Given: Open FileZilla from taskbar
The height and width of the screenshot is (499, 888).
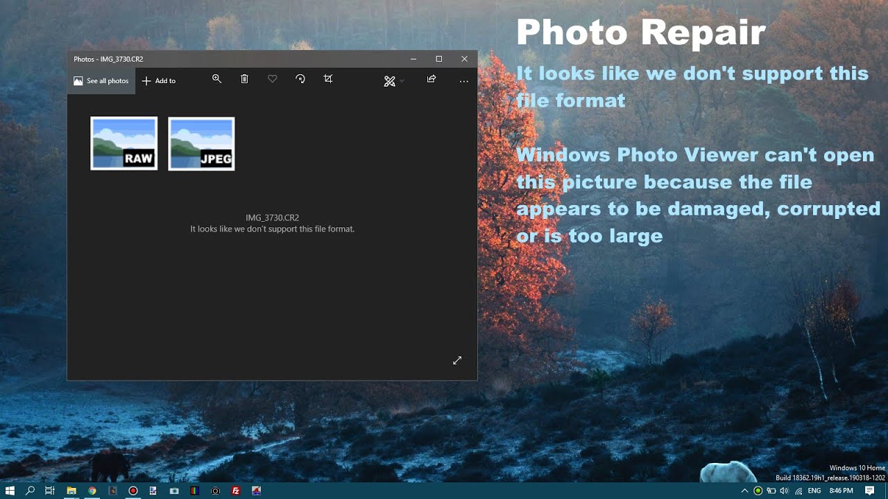Looking at the screenshot, I should pyautogui.click(x=236, y=491).
